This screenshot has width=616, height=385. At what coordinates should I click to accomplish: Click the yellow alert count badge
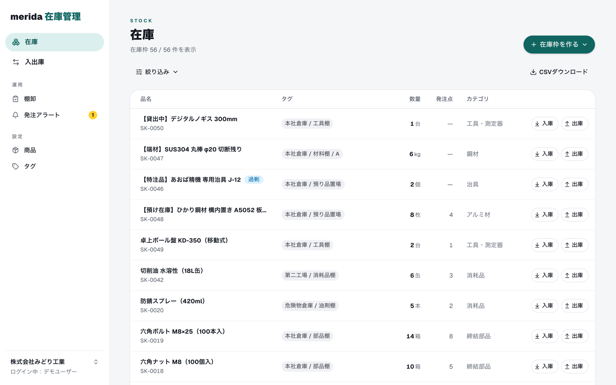93,115
